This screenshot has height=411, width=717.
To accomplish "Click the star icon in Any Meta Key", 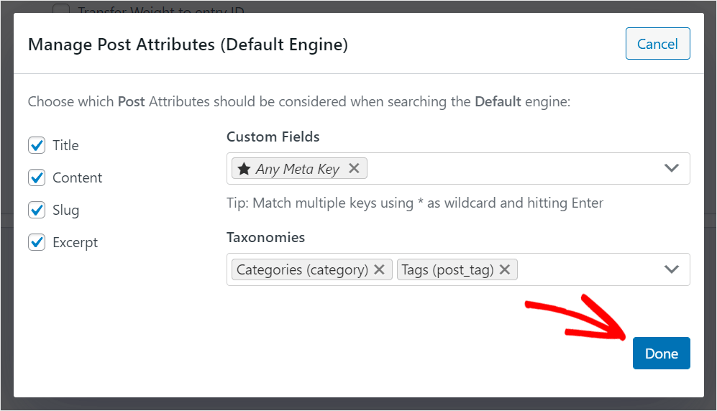I will [244, 169].
